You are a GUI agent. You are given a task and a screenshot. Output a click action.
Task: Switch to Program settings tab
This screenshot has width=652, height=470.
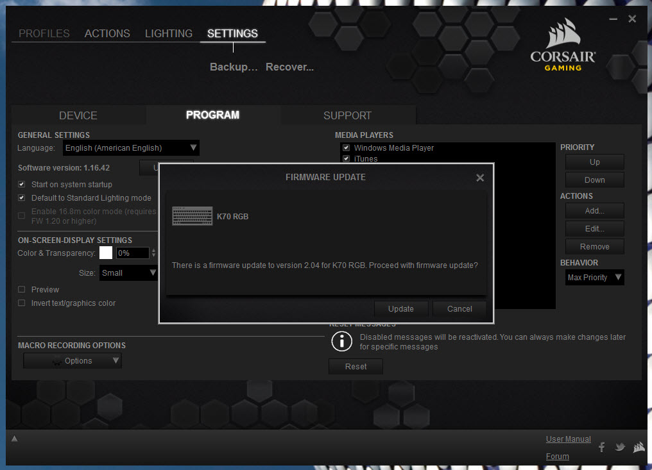[x=212, y=115]
